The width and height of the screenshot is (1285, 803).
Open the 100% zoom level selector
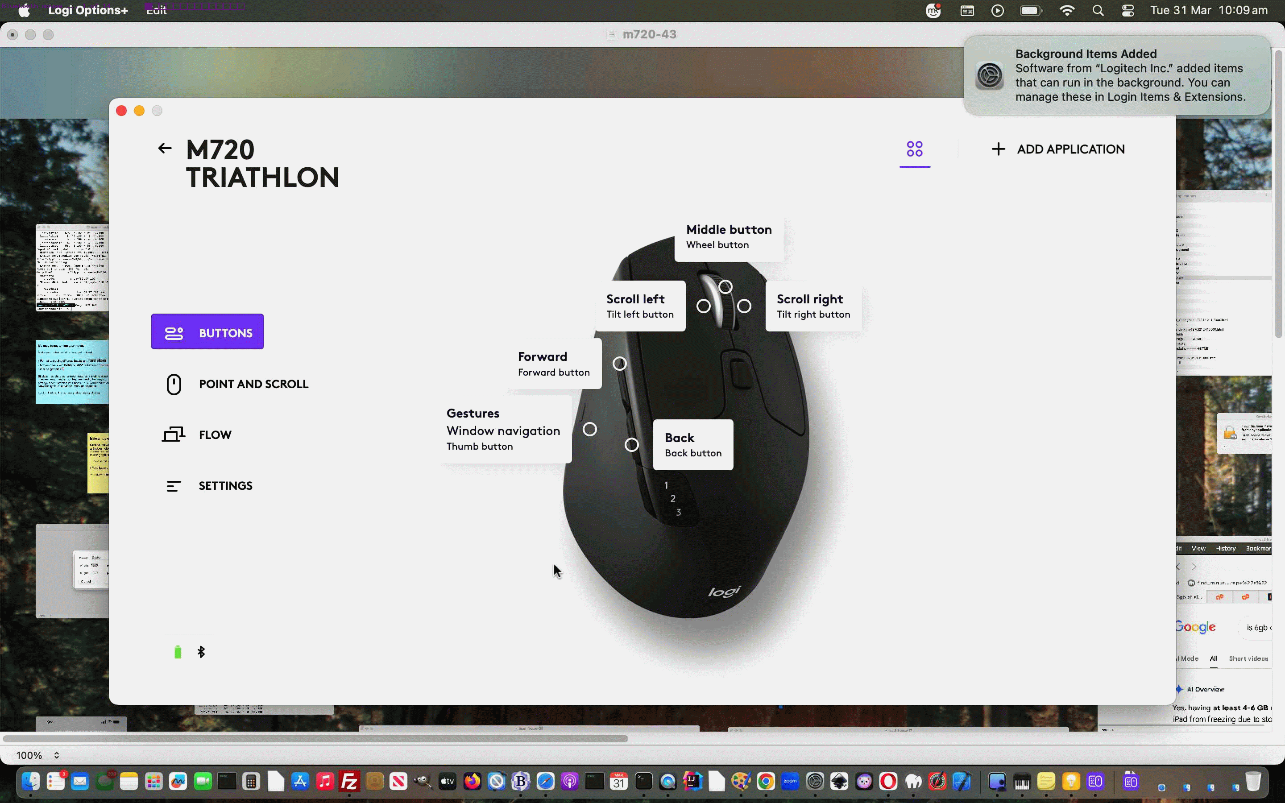coord(36,754)
